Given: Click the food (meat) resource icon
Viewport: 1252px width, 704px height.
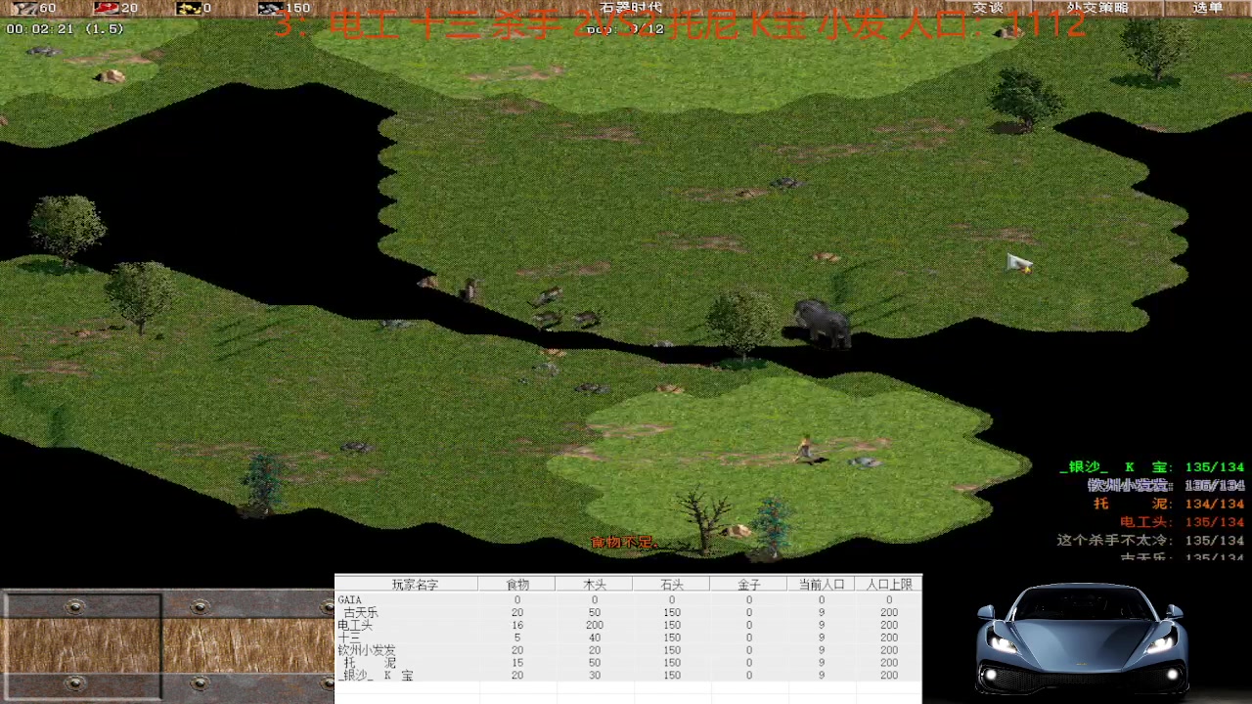Looking at the screenshot, I should [x=107, y=8].
